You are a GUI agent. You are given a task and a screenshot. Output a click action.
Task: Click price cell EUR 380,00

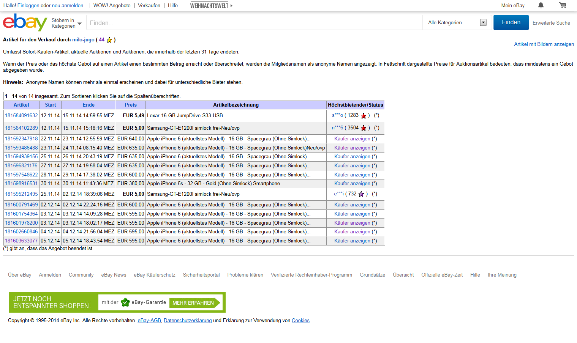(x=131, y=183)
